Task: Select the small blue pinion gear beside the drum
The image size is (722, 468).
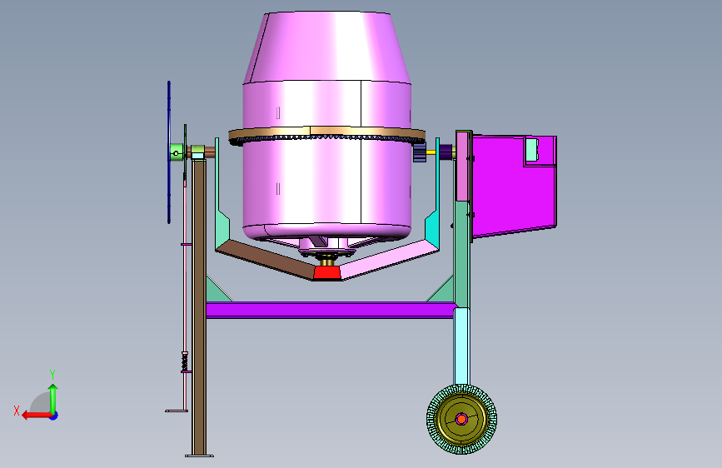Action: click(419, 152)
